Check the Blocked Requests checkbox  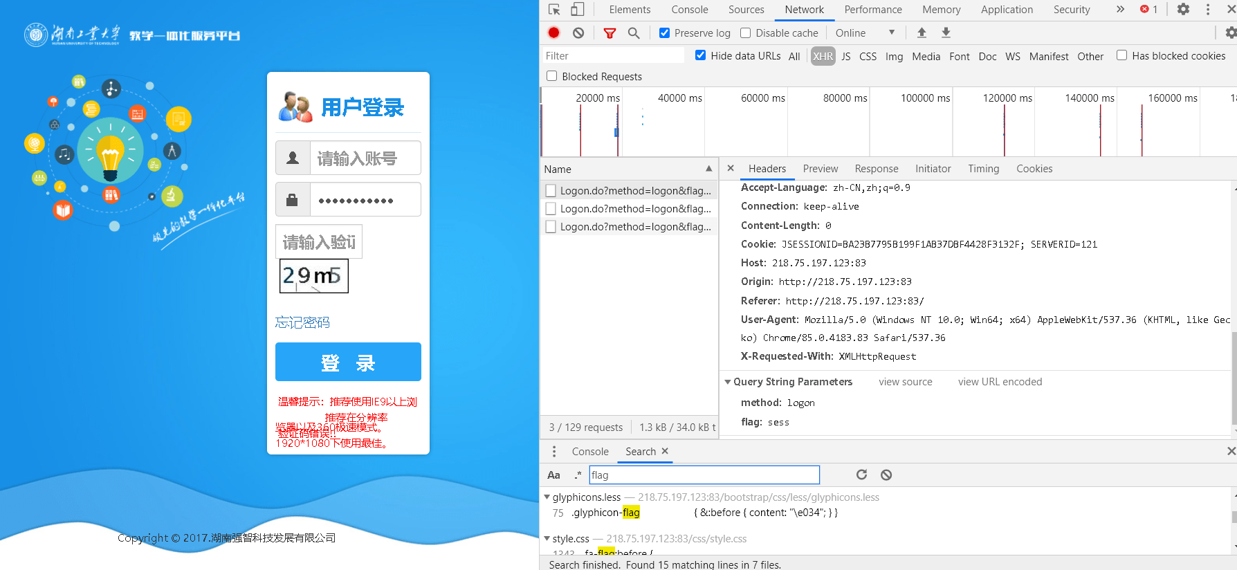coord(551,76)
